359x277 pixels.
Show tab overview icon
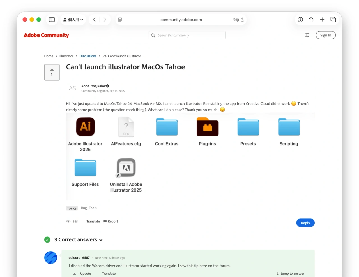pyautogui.click(x=333, y=20)
